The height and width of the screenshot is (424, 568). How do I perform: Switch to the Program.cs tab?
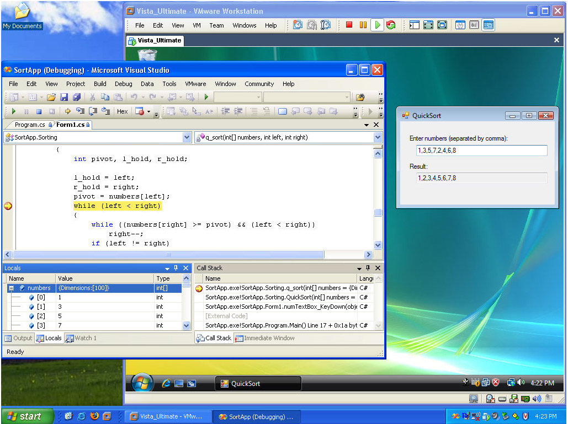(x=30, y=125)
